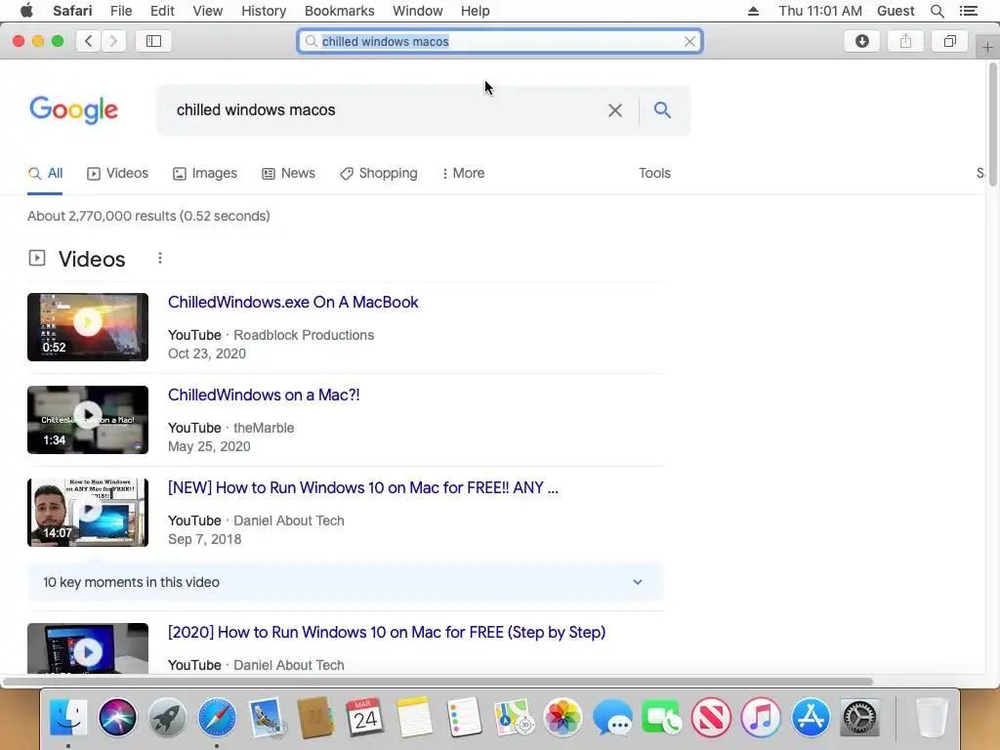Open Photos in the Dock
The height and width of the screenshot is (750, 1000).
coord(563,718)
